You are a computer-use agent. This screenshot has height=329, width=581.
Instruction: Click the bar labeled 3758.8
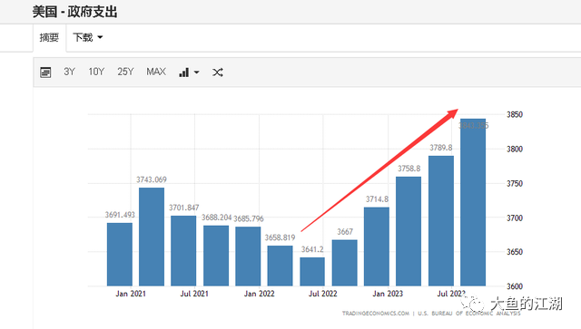tap(409, 231)
